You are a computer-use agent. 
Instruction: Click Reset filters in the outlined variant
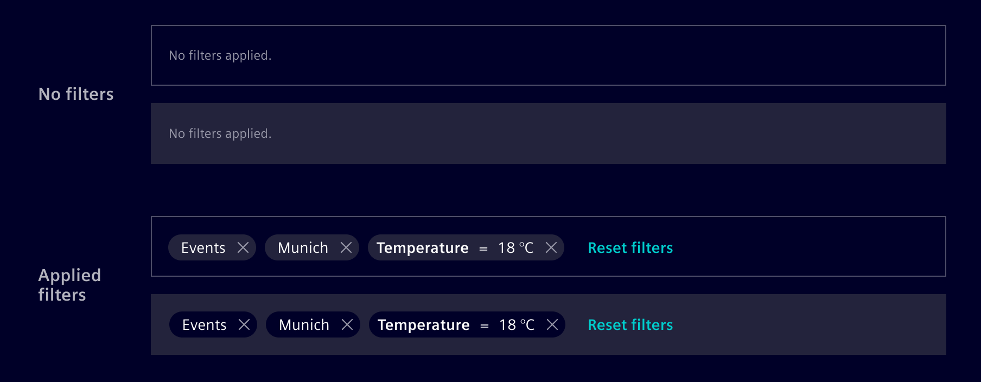tap(630, 247)
